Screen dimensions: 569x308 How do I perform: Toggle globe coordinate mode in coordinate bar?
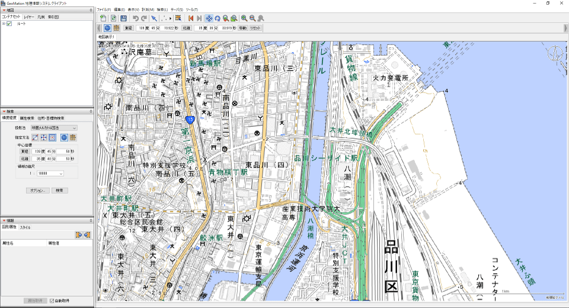coord(107,28)
